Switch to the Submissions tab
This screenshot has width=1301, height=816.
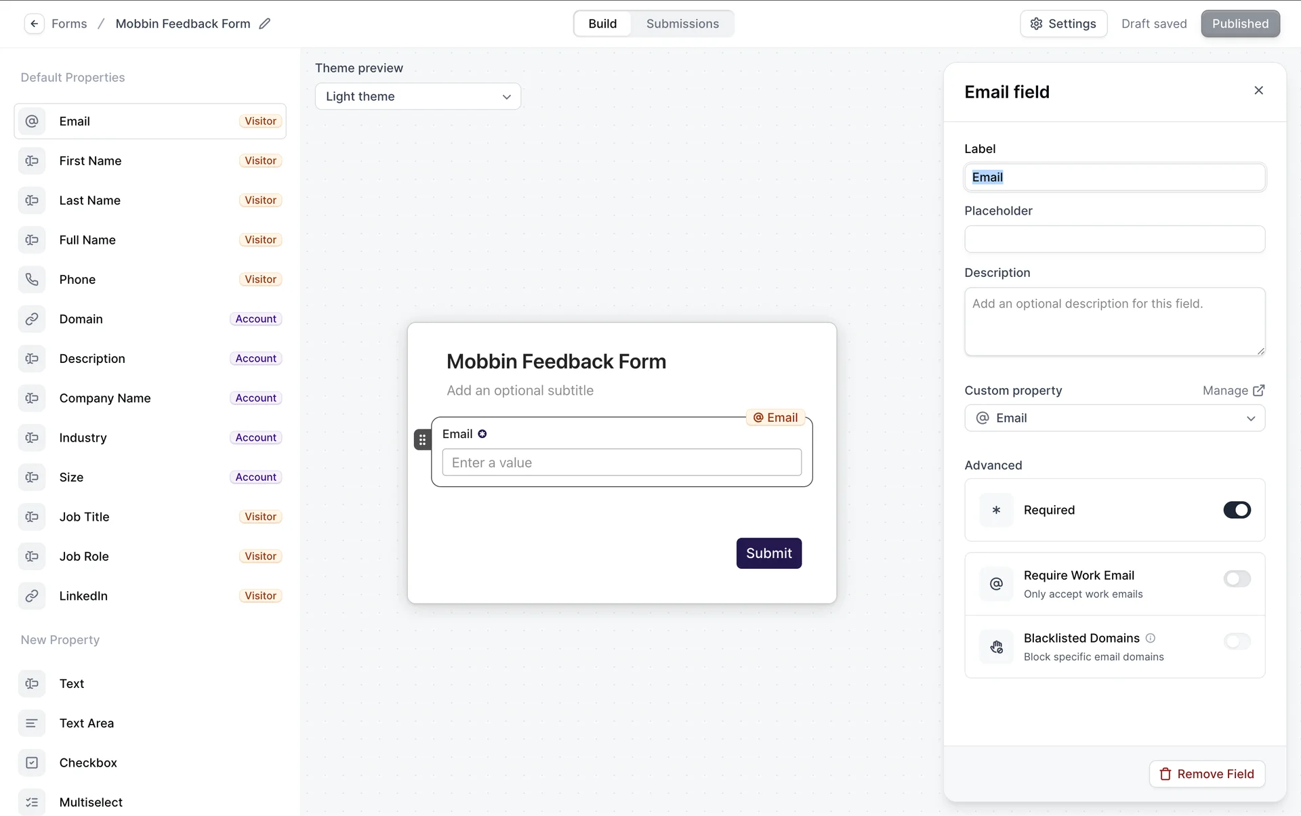(682, 24)
